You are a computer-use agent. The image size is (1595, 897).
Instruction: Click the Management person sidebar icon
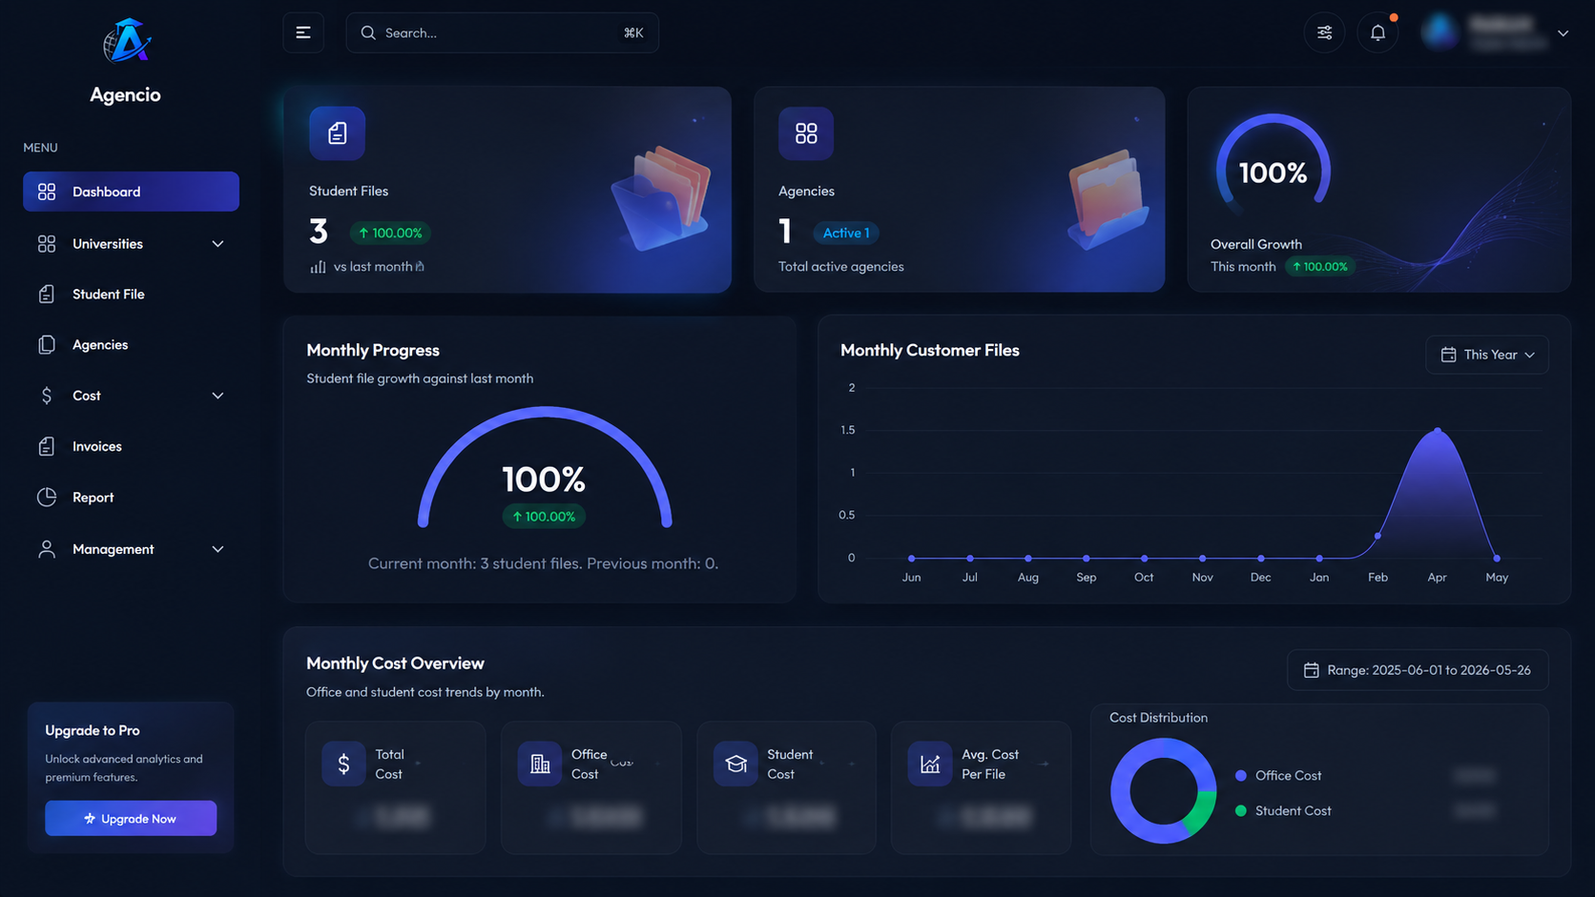(47, 549)
